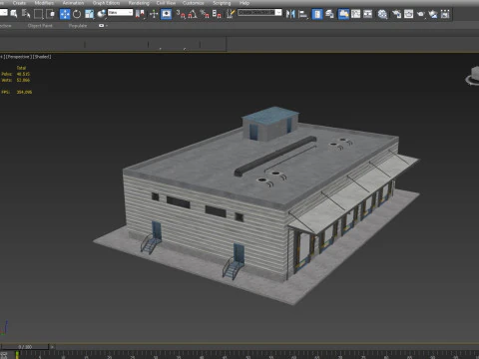
Task: Open Autodesk A360 Gallery icon
Action: point(445,14)
